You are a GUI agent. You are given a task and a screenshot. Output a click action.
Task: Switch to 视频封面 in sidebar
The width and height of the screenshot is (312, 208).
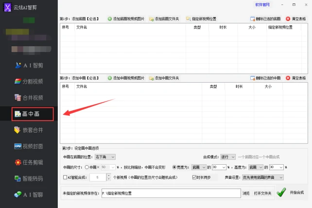(x=29, y=146)
